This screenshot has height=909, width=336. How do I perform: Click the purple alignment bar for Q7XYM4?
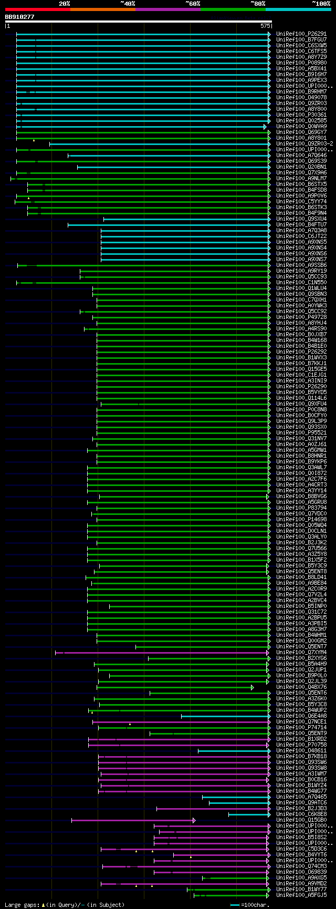point(162,653)
